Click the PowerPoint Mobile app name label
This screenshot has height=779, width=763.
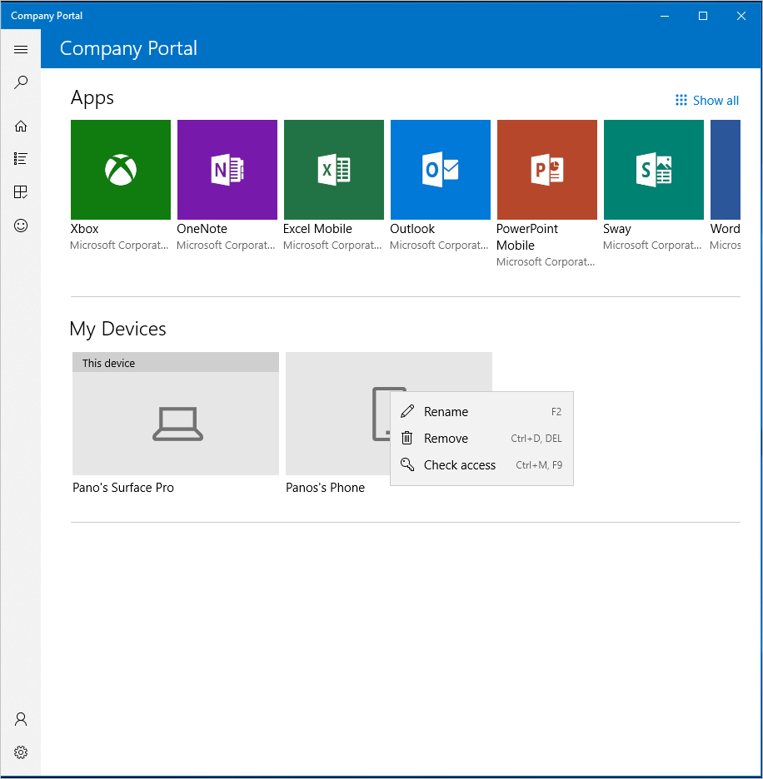[x=527, y=237]
